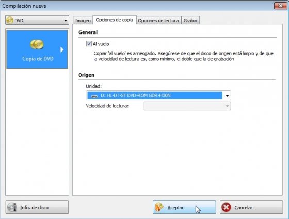Click the white arrow on the Copia de DVD tile

(x=62, y=49)
